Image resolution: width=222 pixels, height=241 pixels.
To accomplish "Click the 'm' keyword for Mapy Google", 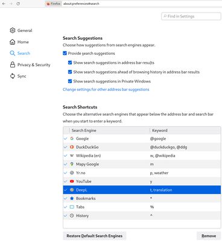I will pos(152,164).
